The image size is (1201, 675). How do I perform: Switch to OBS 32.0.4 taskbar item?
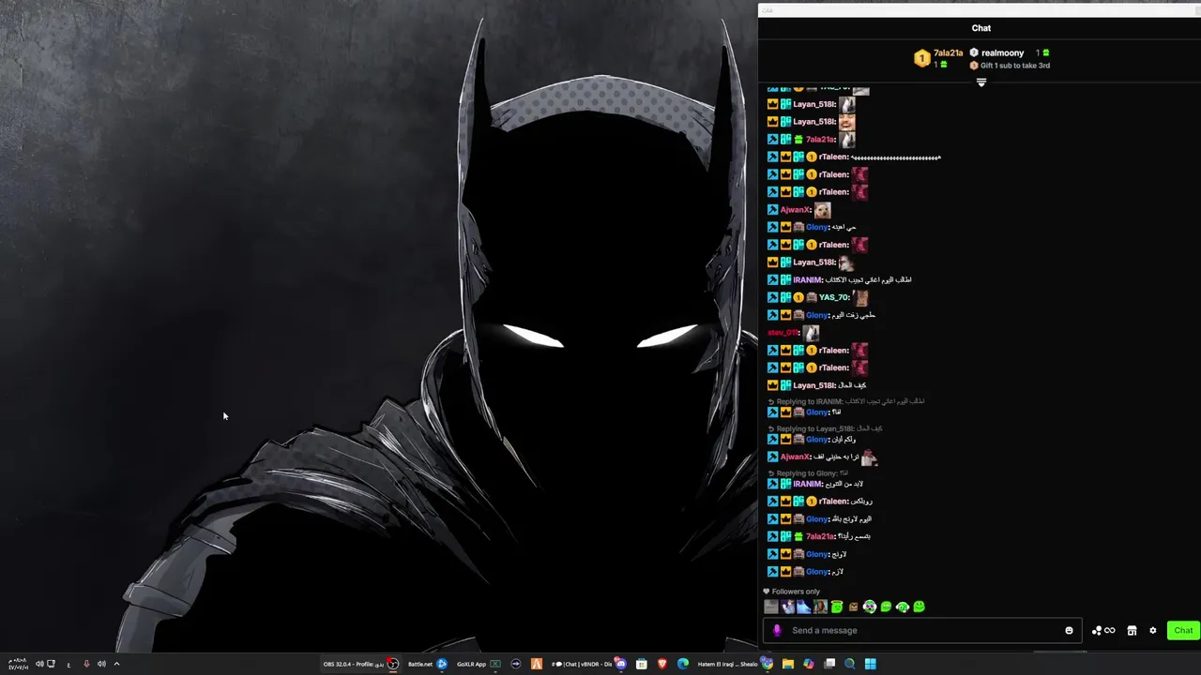(361, 664)
